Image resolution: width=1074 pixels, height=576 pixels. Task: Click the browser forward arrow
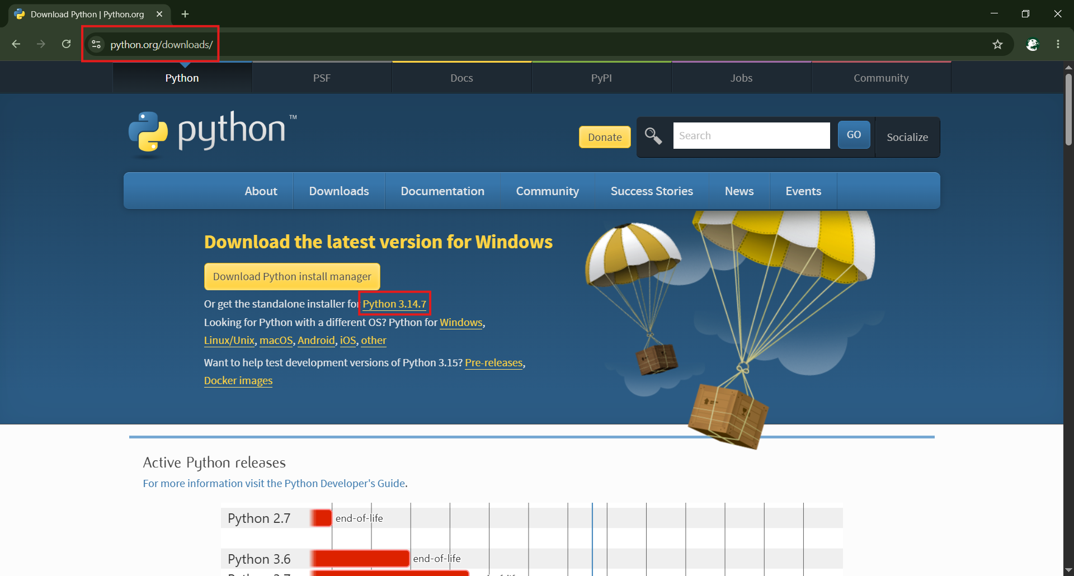coord(41,44)
